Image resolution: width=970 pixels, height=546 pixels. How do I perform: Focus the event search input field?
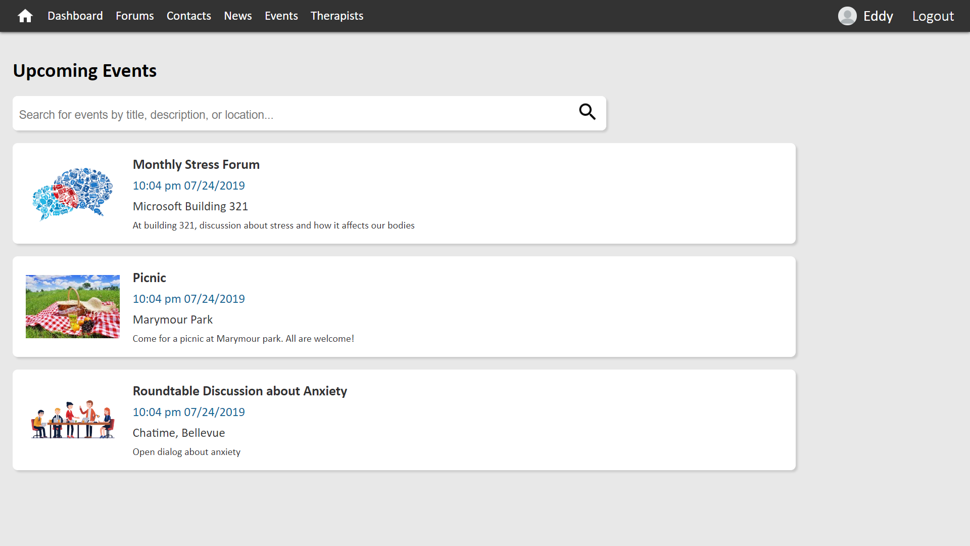pos(293,115)
